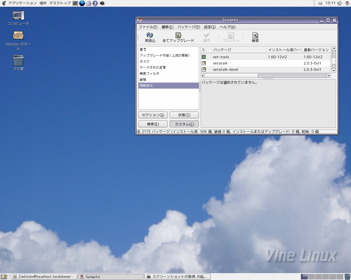This screenshot has height=280, width=351.
Task: Click package list horizontal scrollbar
Action: coord(265,75)
